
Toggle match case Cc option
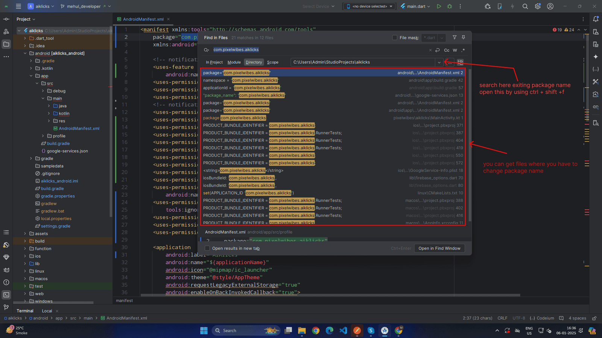pyautogui.click(x=447, y=50)
